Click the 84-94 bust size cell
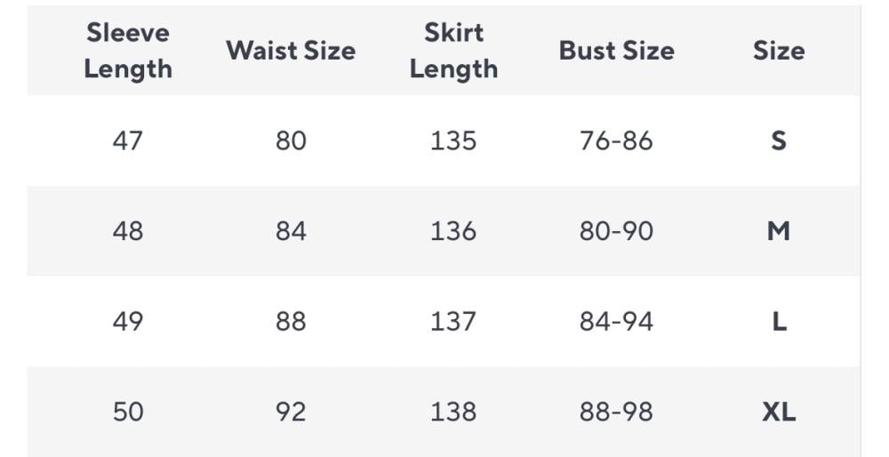 (616, 321)
